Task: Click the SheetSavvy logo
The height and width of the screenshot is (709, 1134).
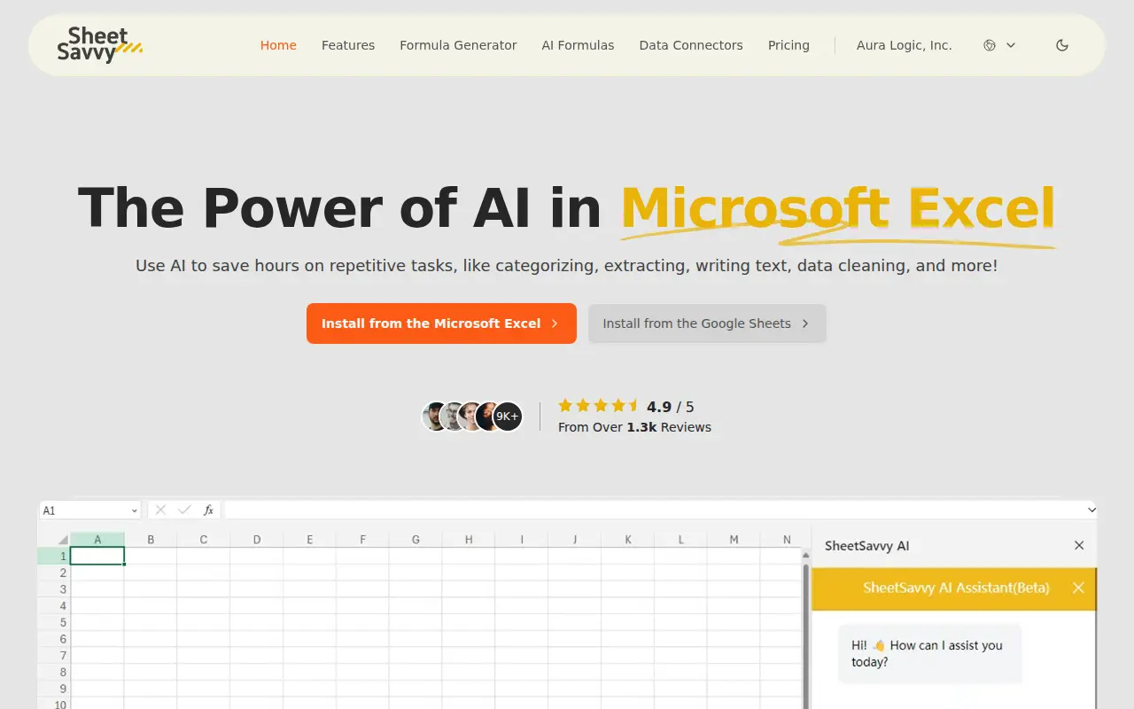Action: (x=99, y=45)
